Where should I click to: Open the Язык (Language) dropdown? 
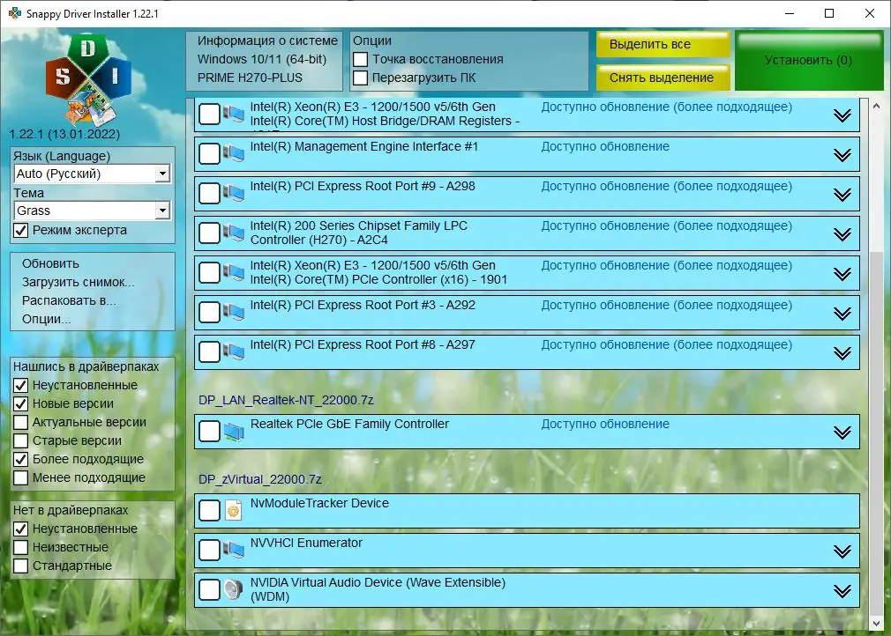[162, 174]
